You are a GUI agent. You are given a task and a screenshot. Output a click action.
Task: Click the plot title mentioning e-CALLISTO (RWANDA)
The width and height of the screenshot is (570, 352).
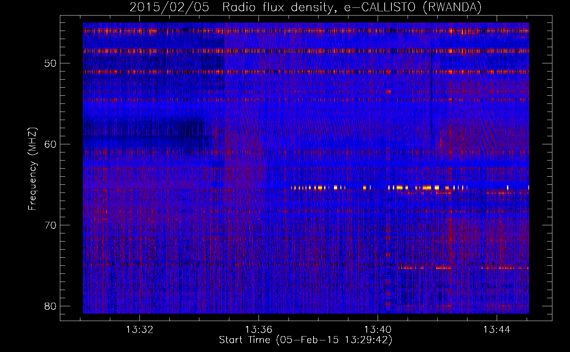click(x=305, y=7)
